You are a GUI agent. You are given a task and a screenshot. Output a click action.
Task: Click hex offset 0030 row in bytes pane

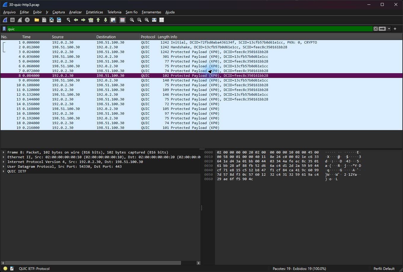(208, 166)
